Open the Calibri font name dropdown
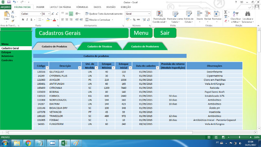This screenshot has width=261, height=147. click(x=40, y=13)
